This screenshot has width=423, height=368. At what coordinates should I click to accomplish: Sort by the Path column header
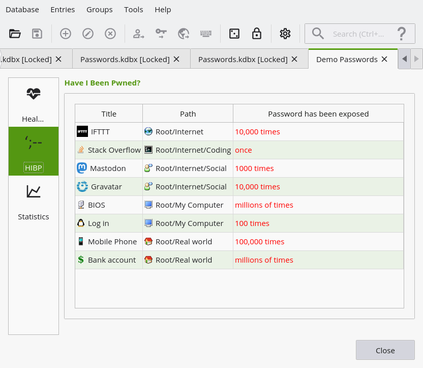[x=188, y=114]
